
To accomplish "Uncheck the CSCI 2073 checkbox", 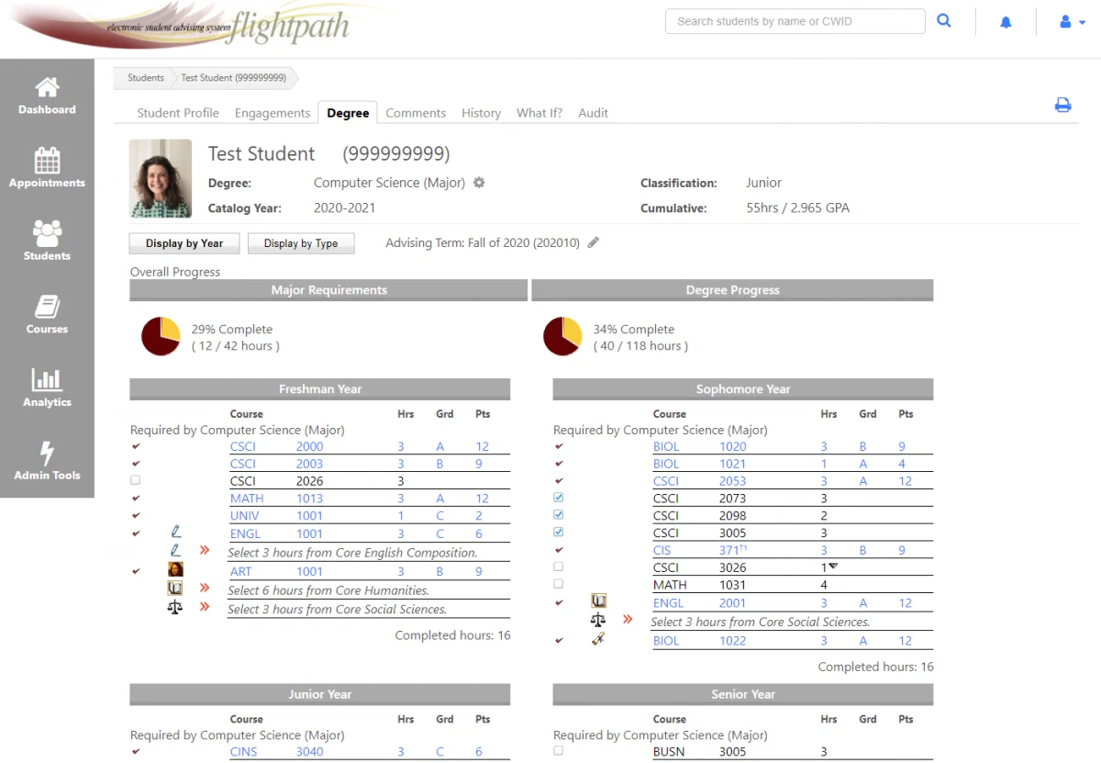I will [x=559, y=498].
